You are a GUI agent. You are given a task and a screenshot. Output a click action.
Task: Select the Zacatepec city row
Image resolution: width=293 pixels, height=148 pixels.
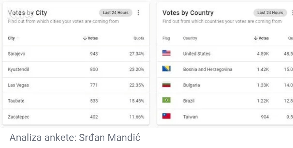click(x=76, y=117)
